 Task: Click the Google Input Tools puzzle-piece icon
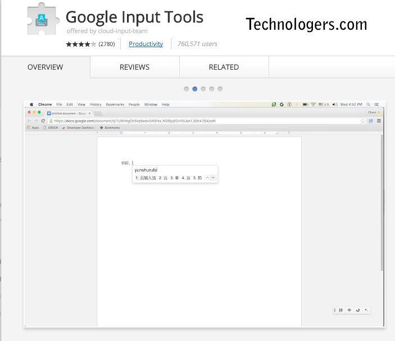point(43,19)
